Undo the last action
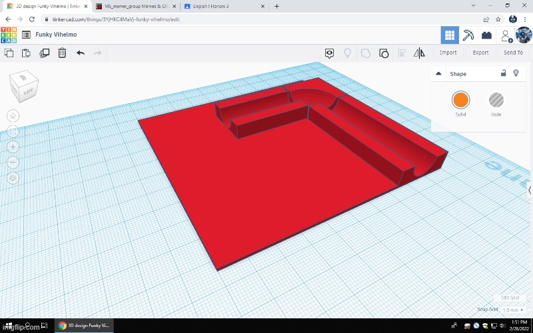The image size is (533, 333). pyautogui.click(x=81, y=53)
